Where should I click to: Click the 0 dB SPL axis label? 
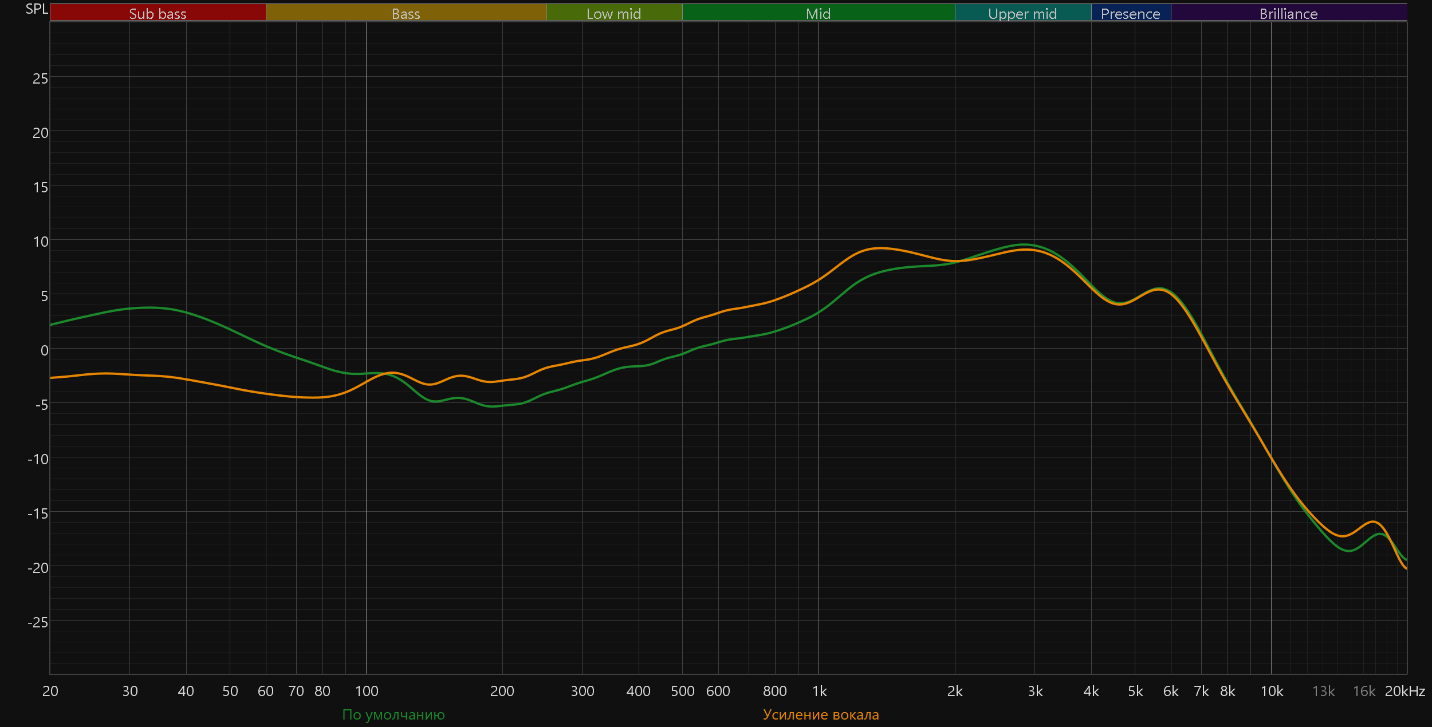(x=44, y=350)
